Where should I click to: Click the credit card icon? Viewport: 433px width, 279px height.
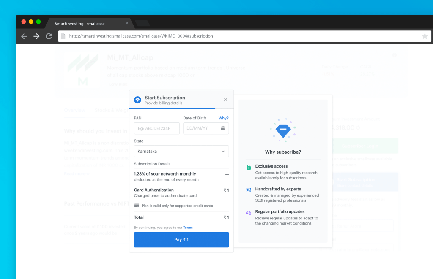(x=137, y=206)
